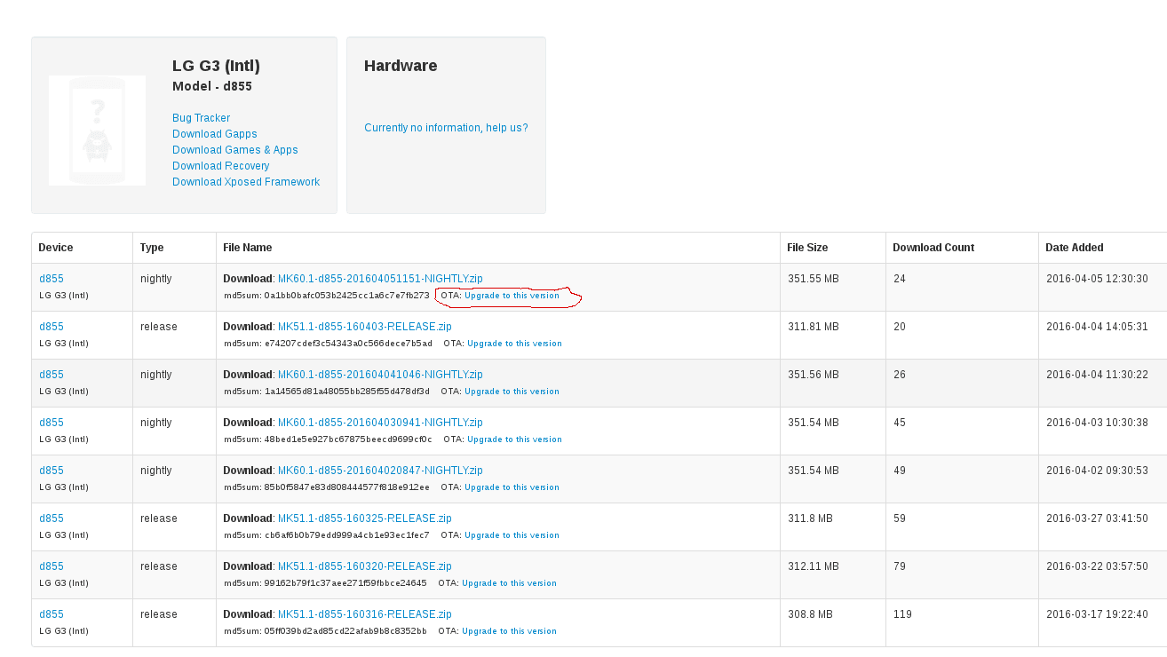Viewport: 1167px width, 657px height.
Task: Click OTA upgrade link for 201604041046 nightly
Action: [x=512, y=392]
